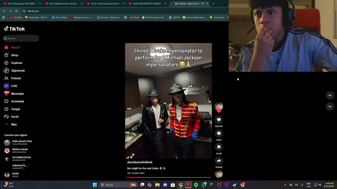Click the taskbar Search box
The image size is (337, 189).
(x=118, y=185)
